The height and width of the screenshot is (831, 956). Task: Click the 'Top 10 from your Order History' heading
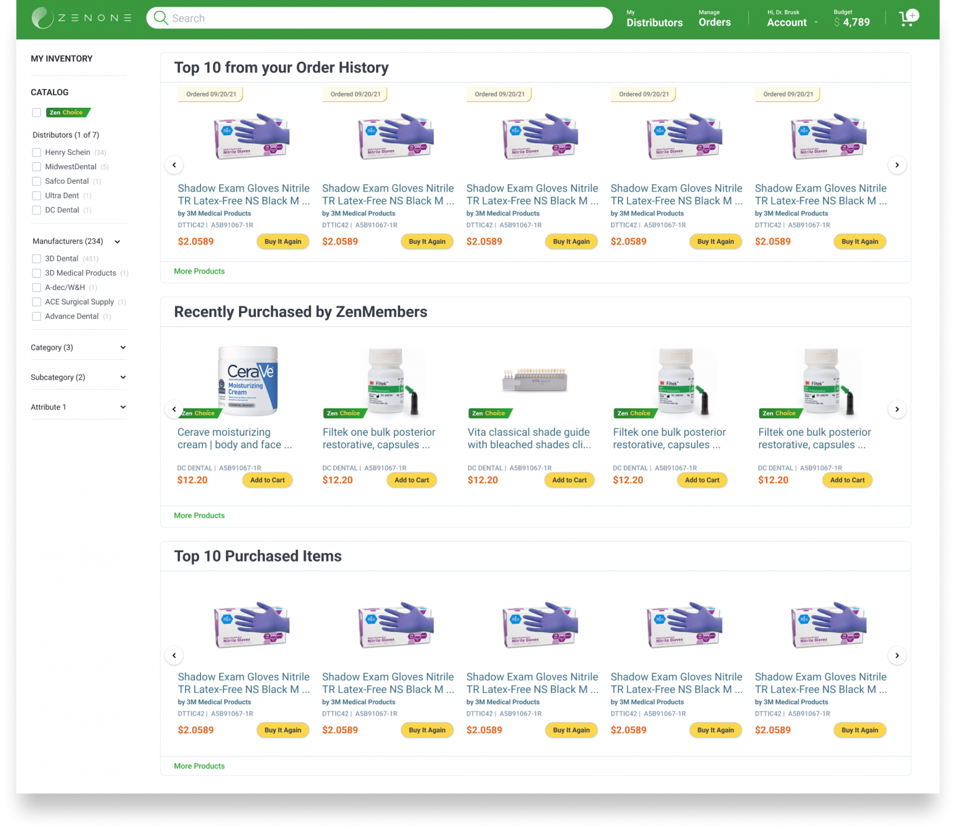281,67
